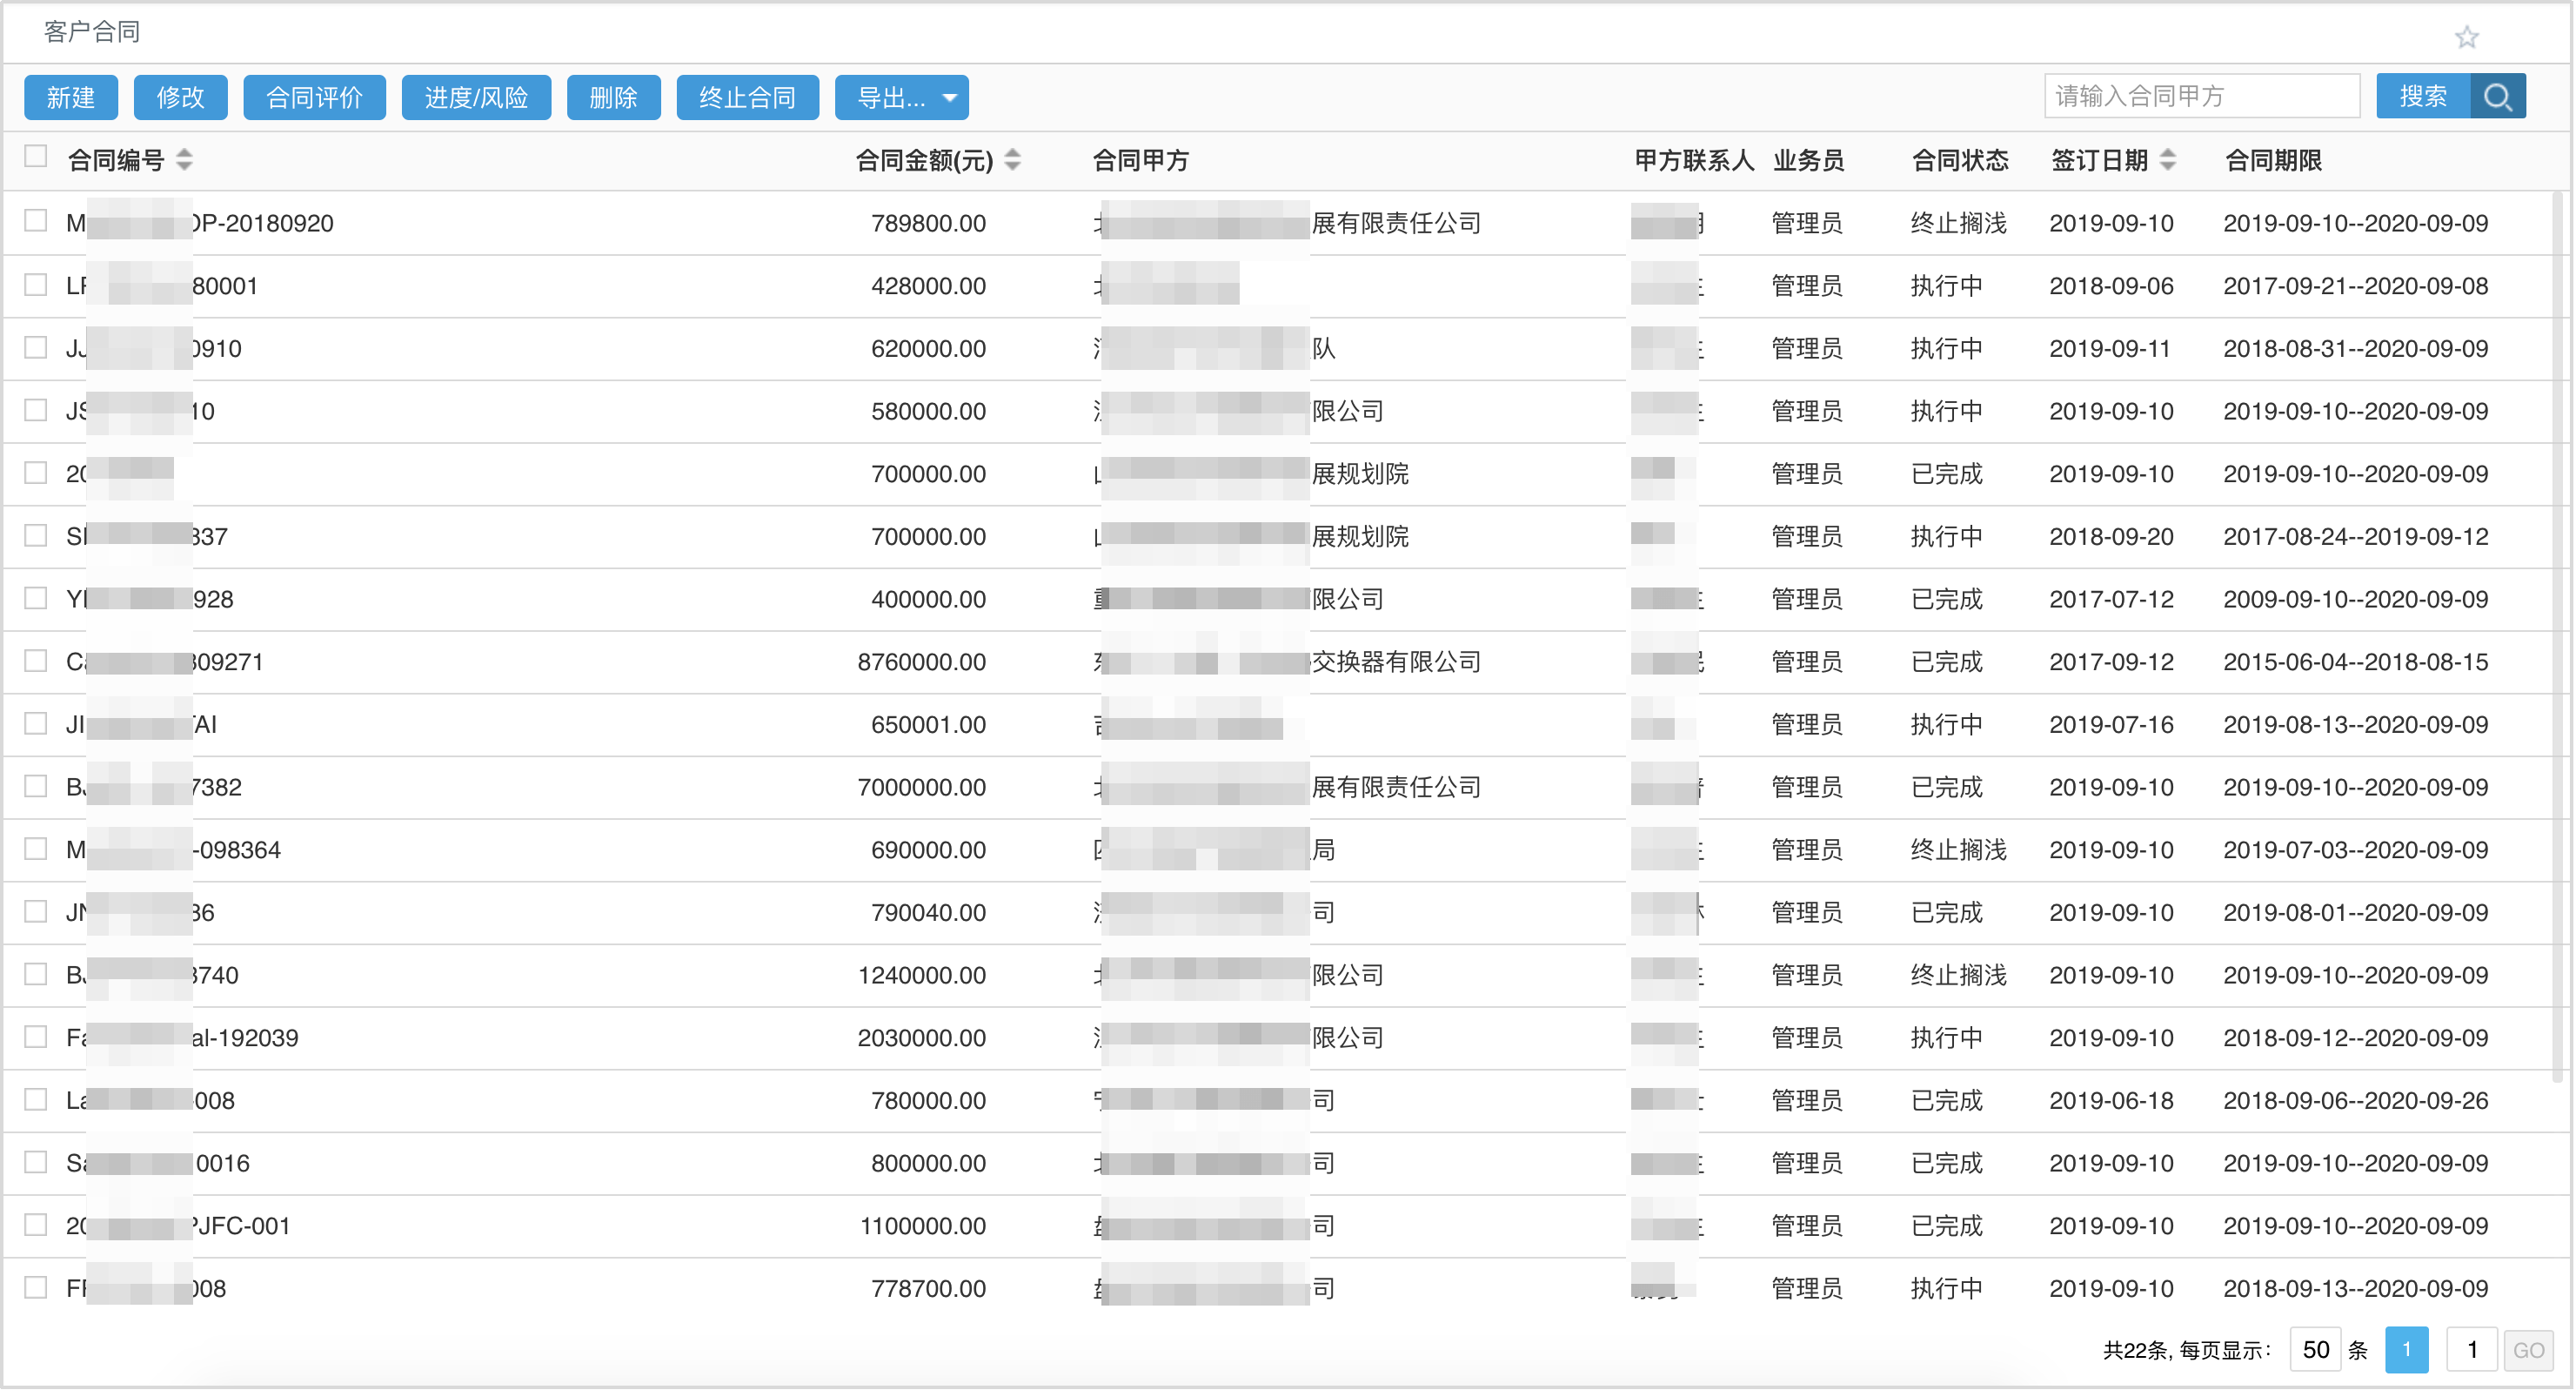Check the row with amount 620000.00
Image resolution: width=2576 pixels, height=1390 pixels.
[36, 347]
